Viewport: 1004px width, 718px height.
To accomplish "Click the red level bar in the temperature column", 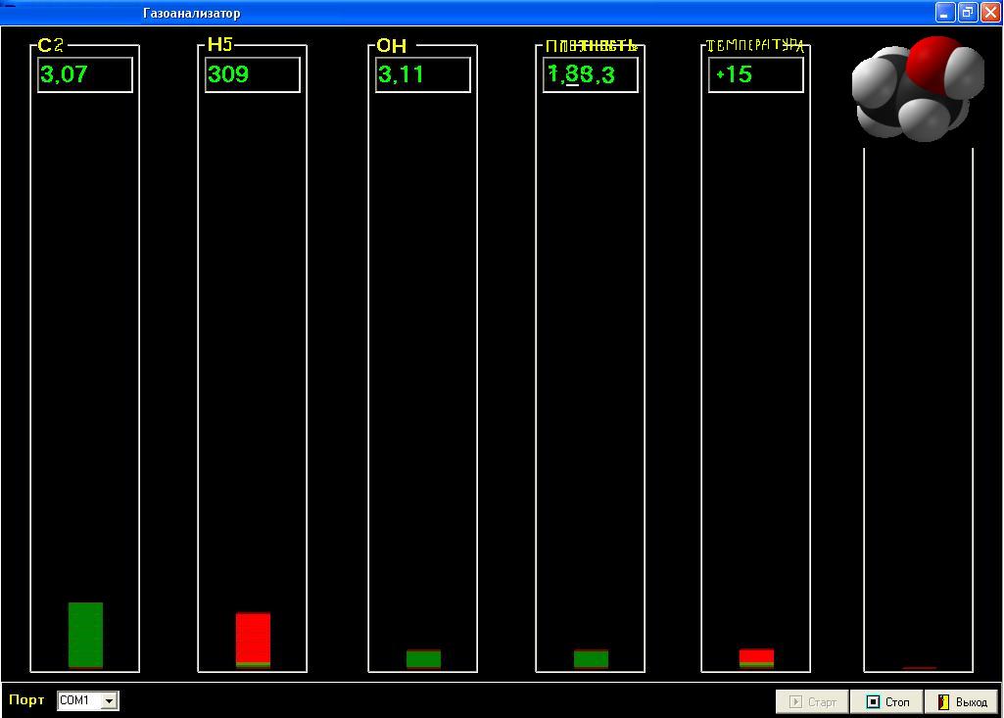I will [x=756, y=658].
